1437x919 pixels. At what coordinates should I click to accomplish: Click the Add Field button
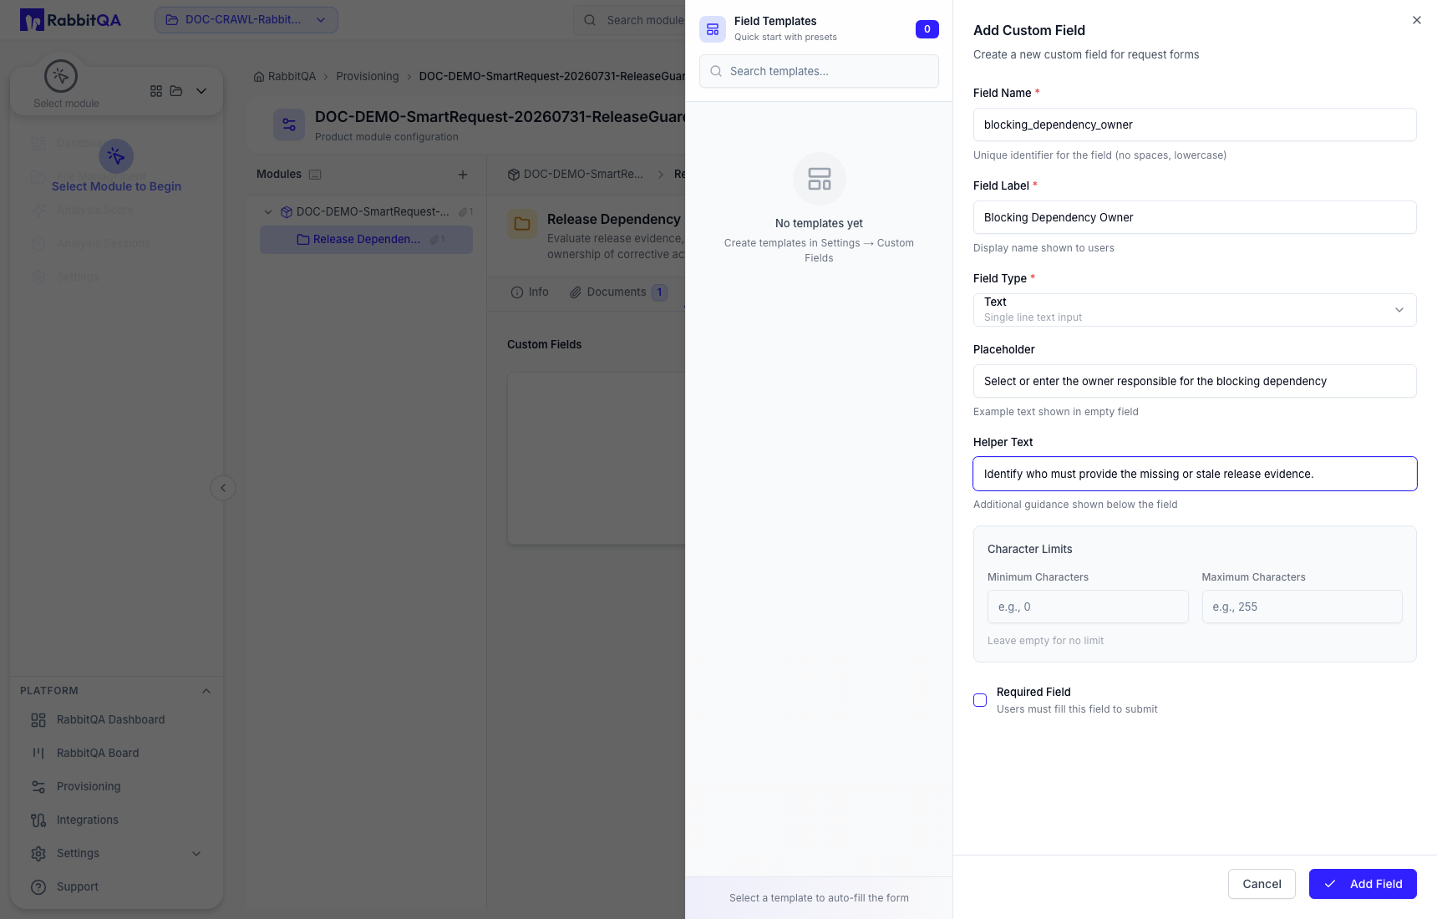(1363, 884)
